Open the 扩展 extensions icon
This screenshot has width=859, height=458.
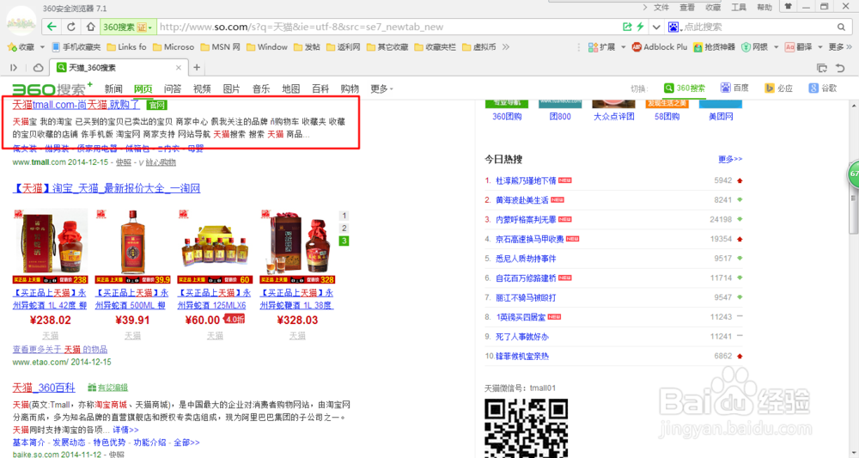click(x=601, y=47)
